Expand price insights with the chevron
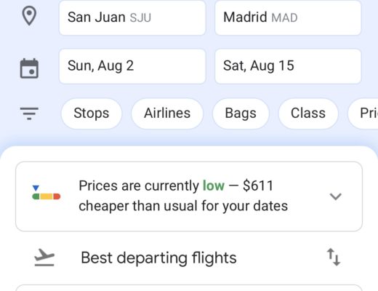The image size is (378, 291). 336,196
